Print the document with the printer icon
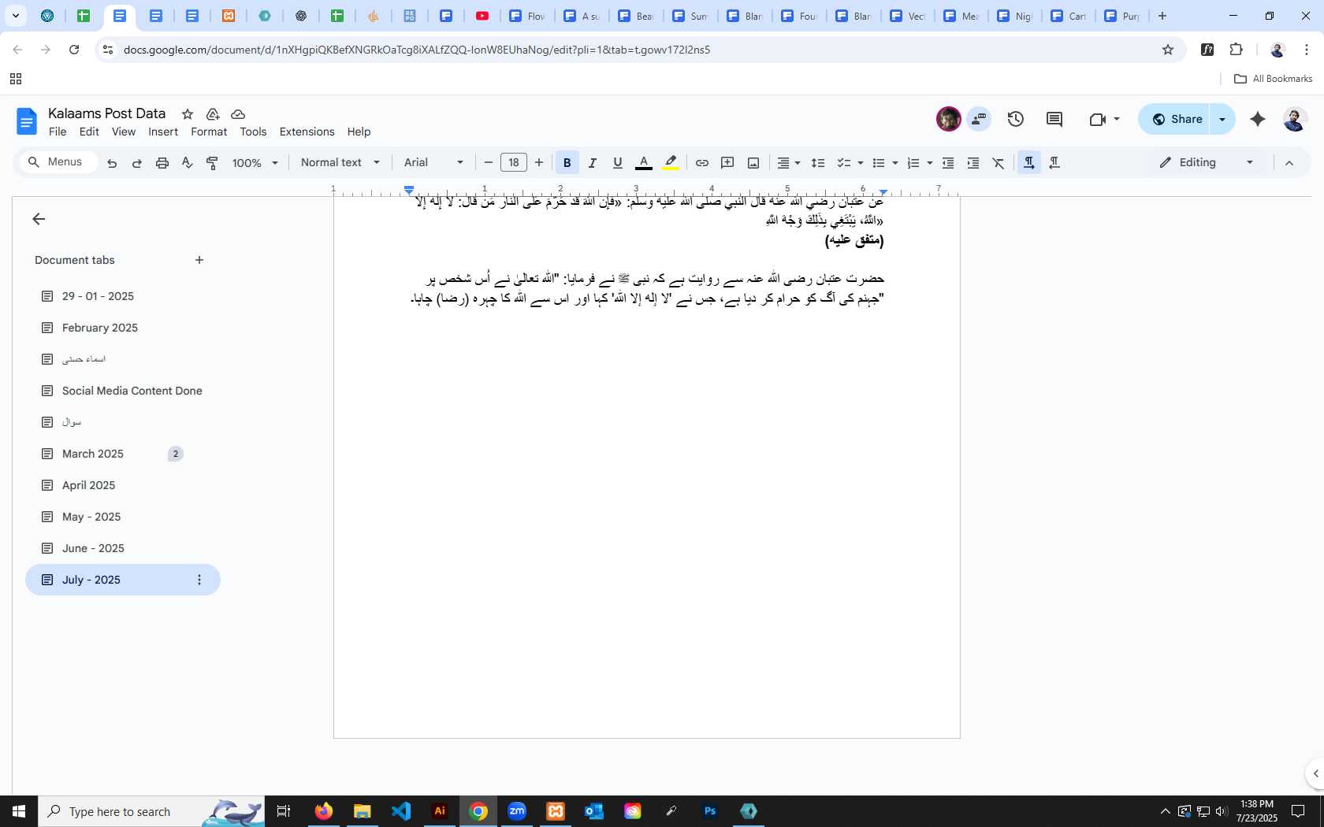The image size is (1324, 827). 162,163
